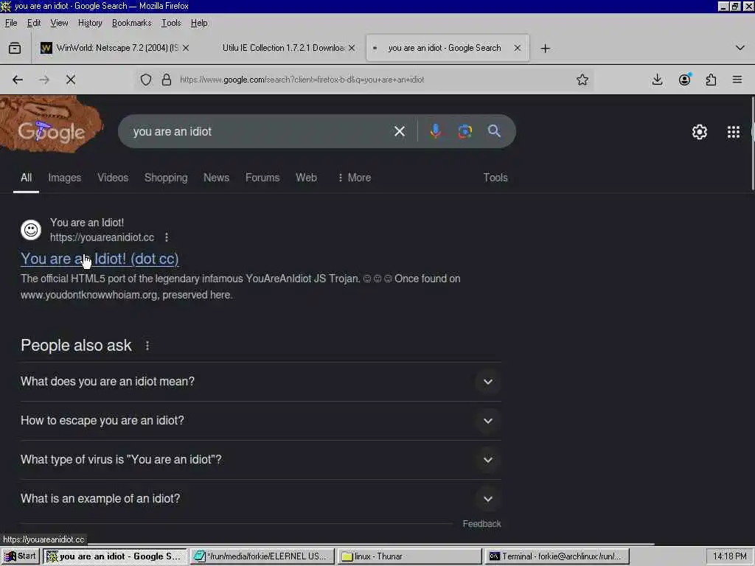Search by image with Google Lens
Viewport: 755px width, 566px height.
[465, 131]
